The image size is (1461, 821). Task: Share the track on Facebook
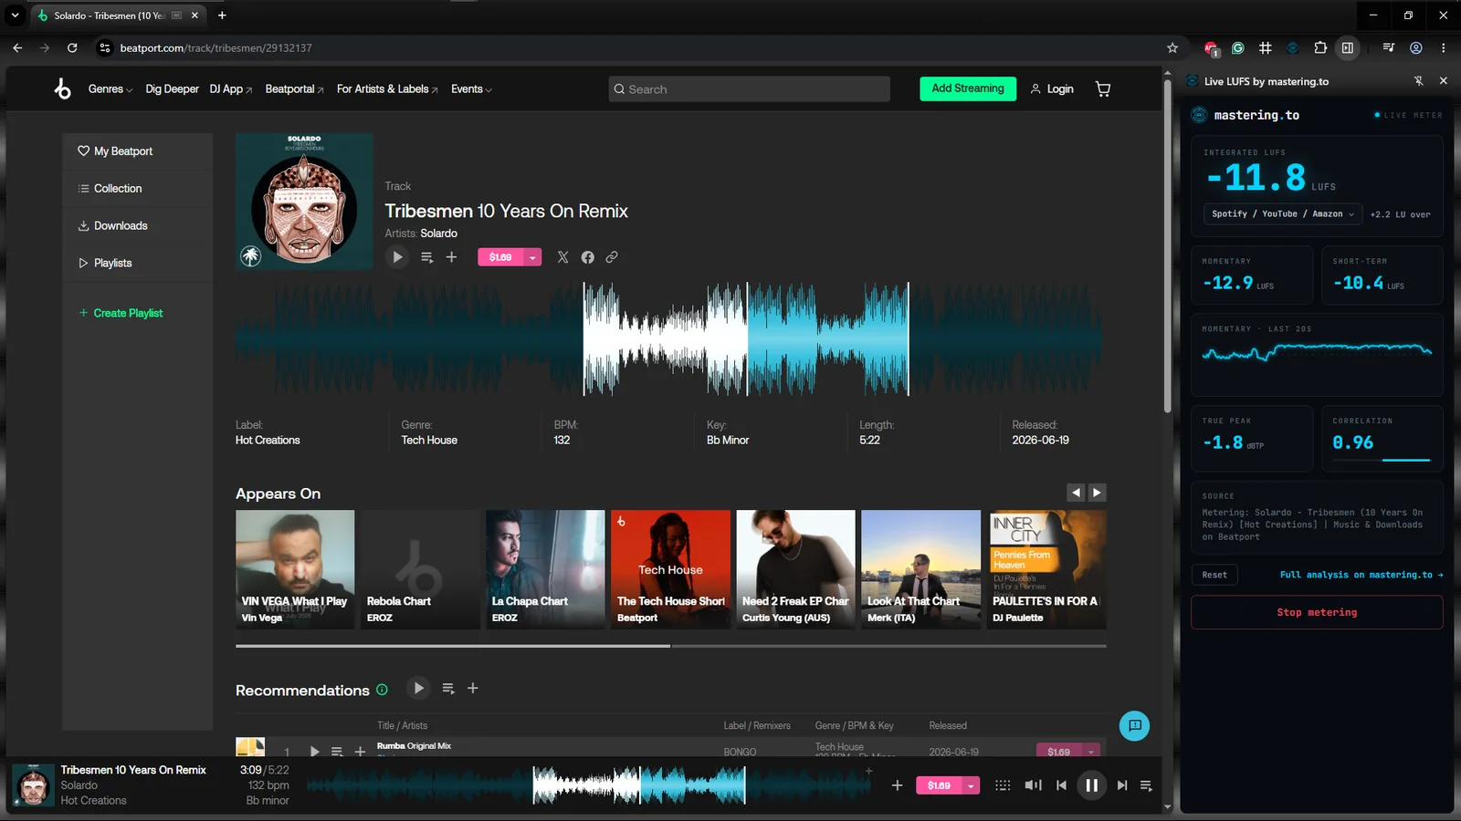click(x=587, y=257)
